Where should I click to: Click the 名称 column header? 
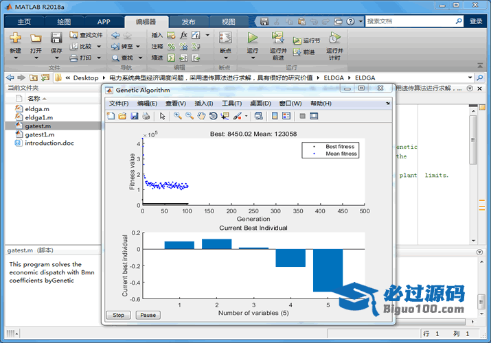pos(34,99)
